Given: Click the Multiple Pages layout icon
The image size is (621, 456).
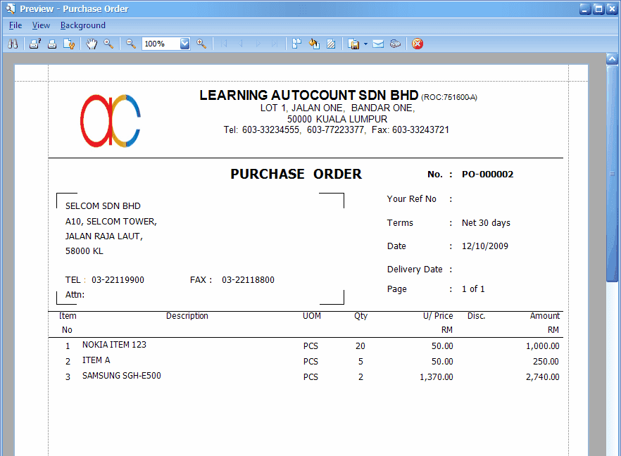Looking at the screenshot, I should point(296,44).
